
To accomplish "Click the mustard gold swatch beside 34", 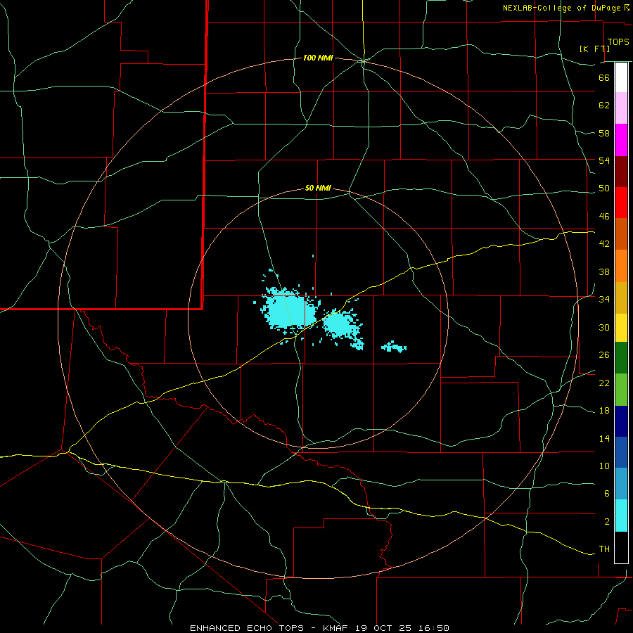I will 621,298.
